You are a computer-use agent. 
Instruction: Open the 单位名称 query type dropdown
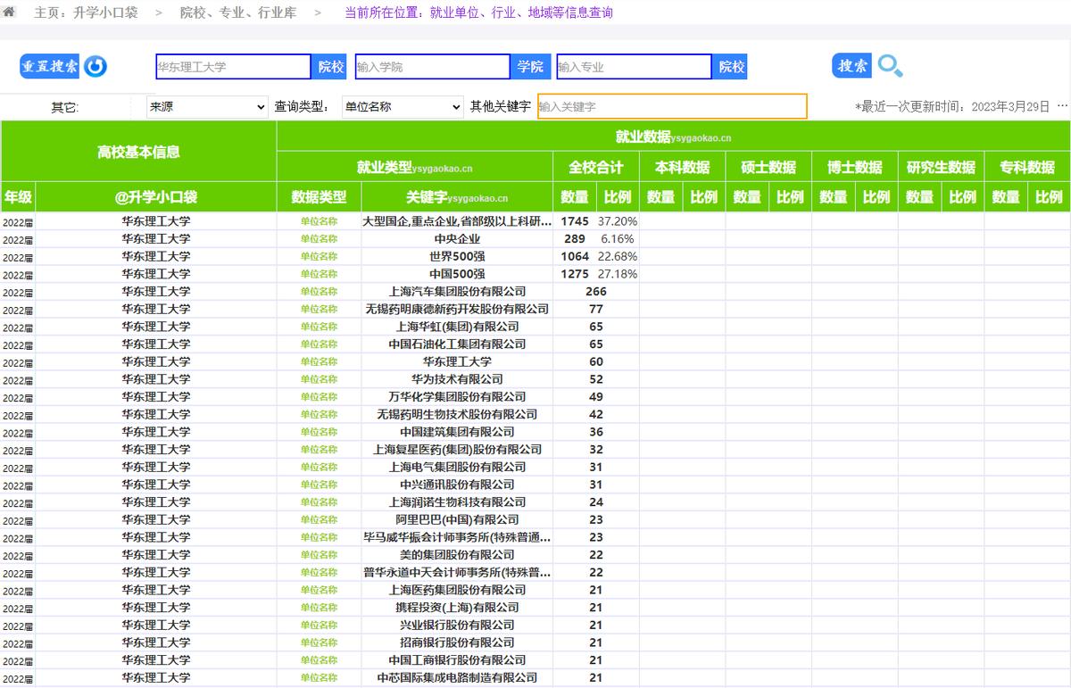coord(403,107)
